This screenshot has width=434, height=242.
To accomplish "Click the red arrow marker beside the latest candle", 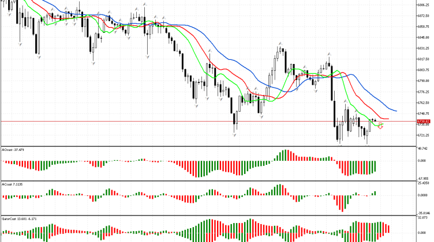I will 381,126.
